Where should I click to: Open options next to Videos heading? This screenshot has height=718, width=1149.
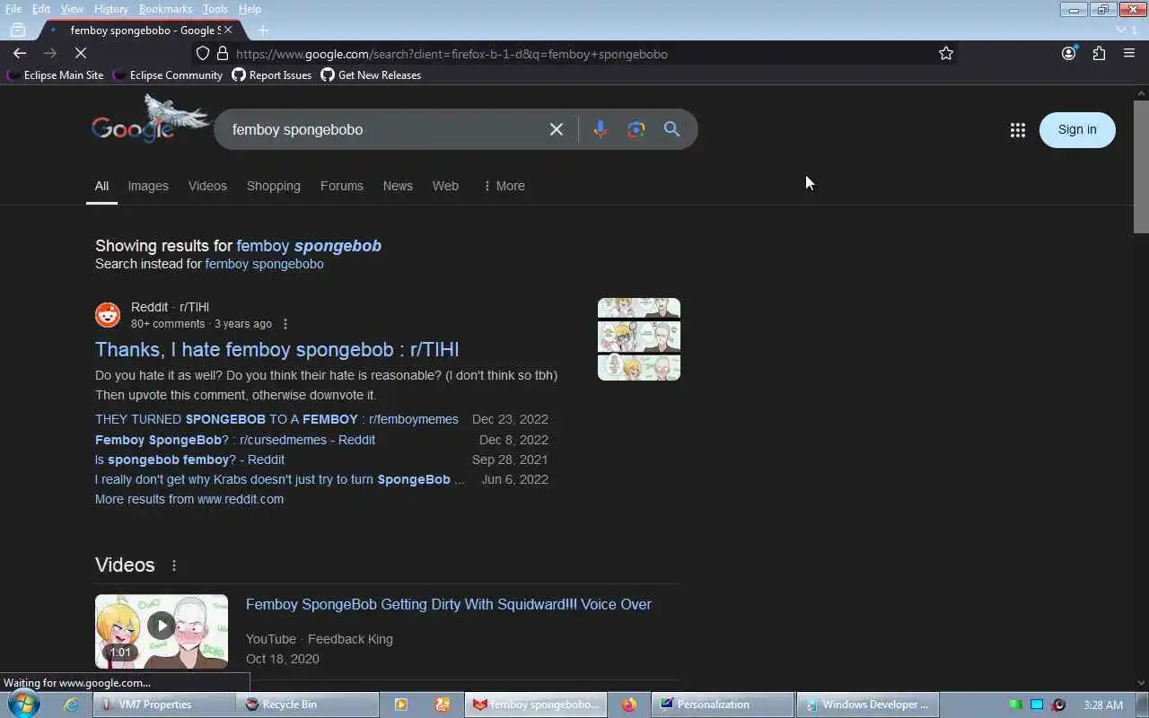174,565
